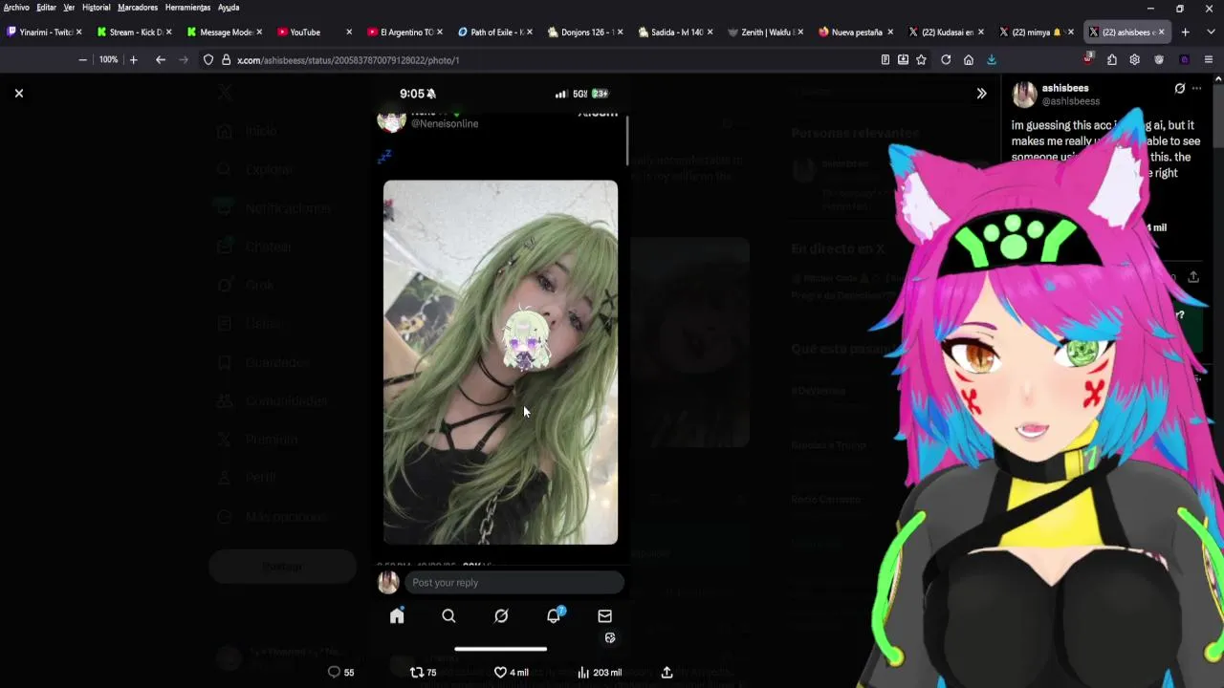Click the phone messages envelope icon

pos(604,616)
